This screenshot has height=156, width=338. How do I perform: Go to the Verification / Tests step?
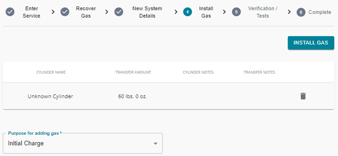click(x=263, y=12)
